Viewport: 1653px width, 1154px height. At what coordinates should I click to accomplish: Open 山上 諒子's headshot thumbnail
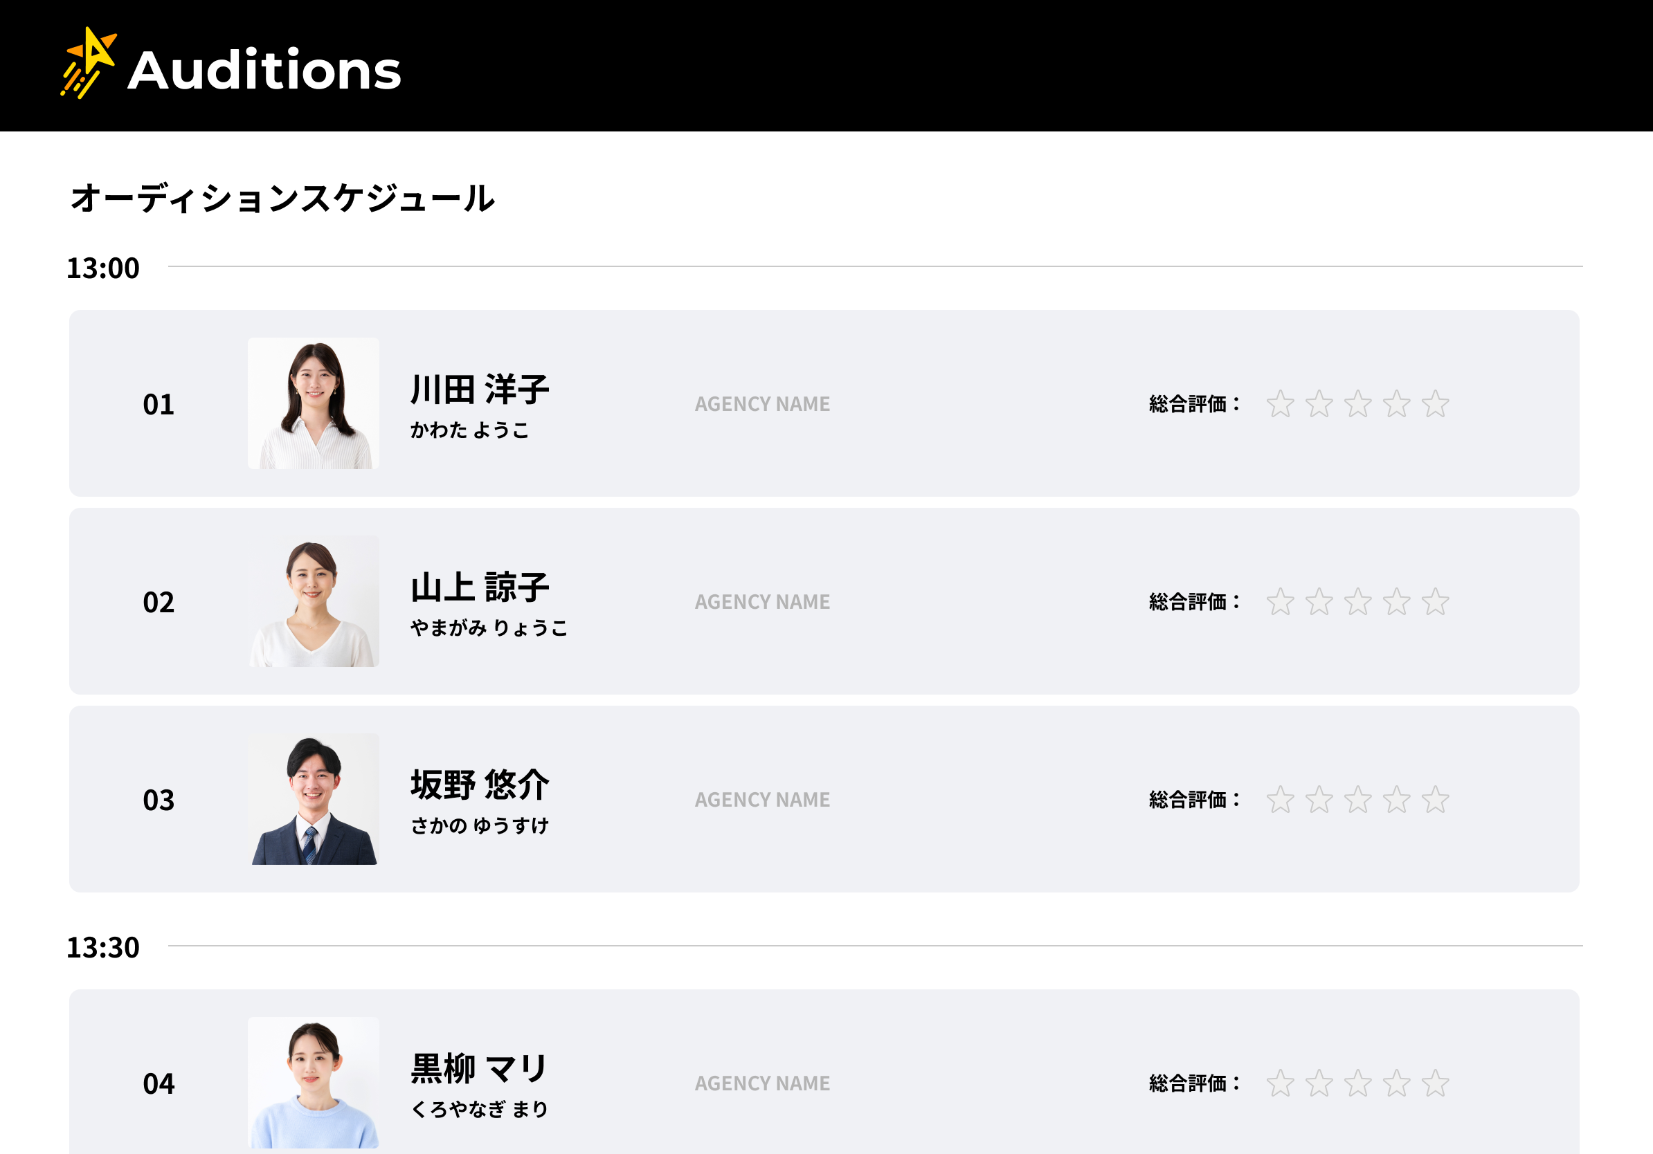coord(313,601)
